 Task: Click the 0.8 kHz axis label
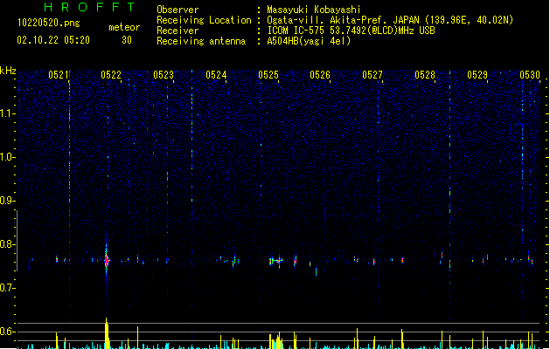coord(7,244)
